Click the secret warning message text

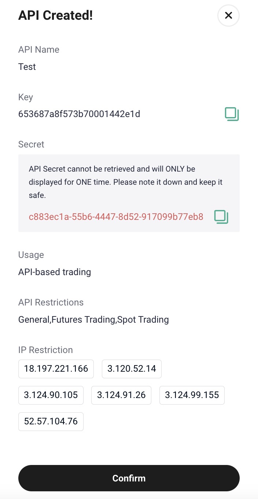[x=126, y=182]
